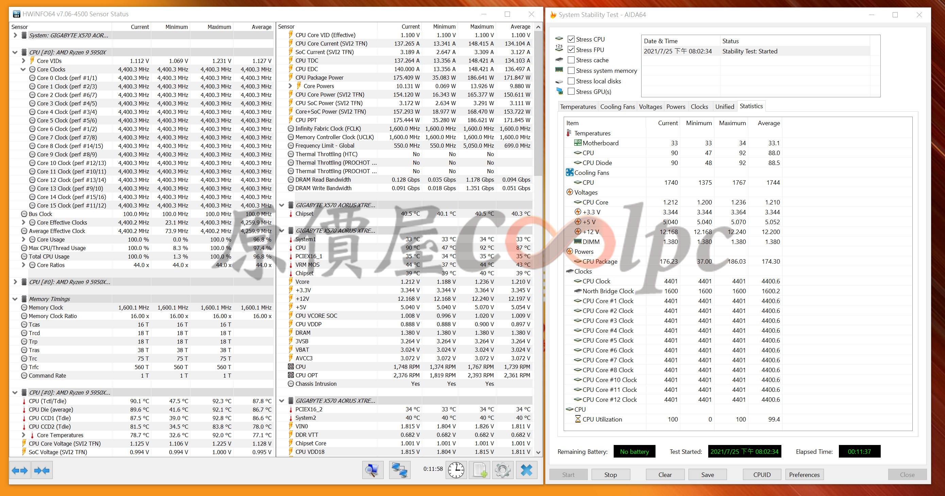Click HWiNFO network remote monitors icon
Image resolution: width=945 pixels, height=496 pixels.
399,470
